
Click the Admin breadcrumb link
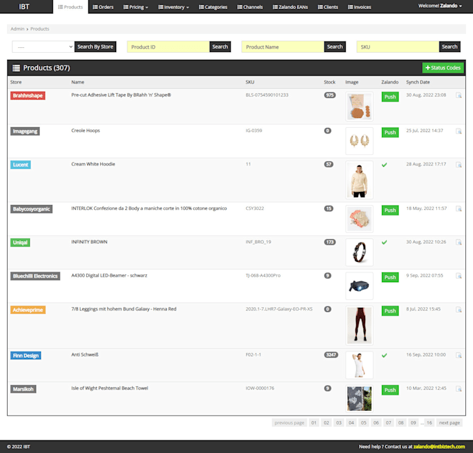[x=17, y=29]
